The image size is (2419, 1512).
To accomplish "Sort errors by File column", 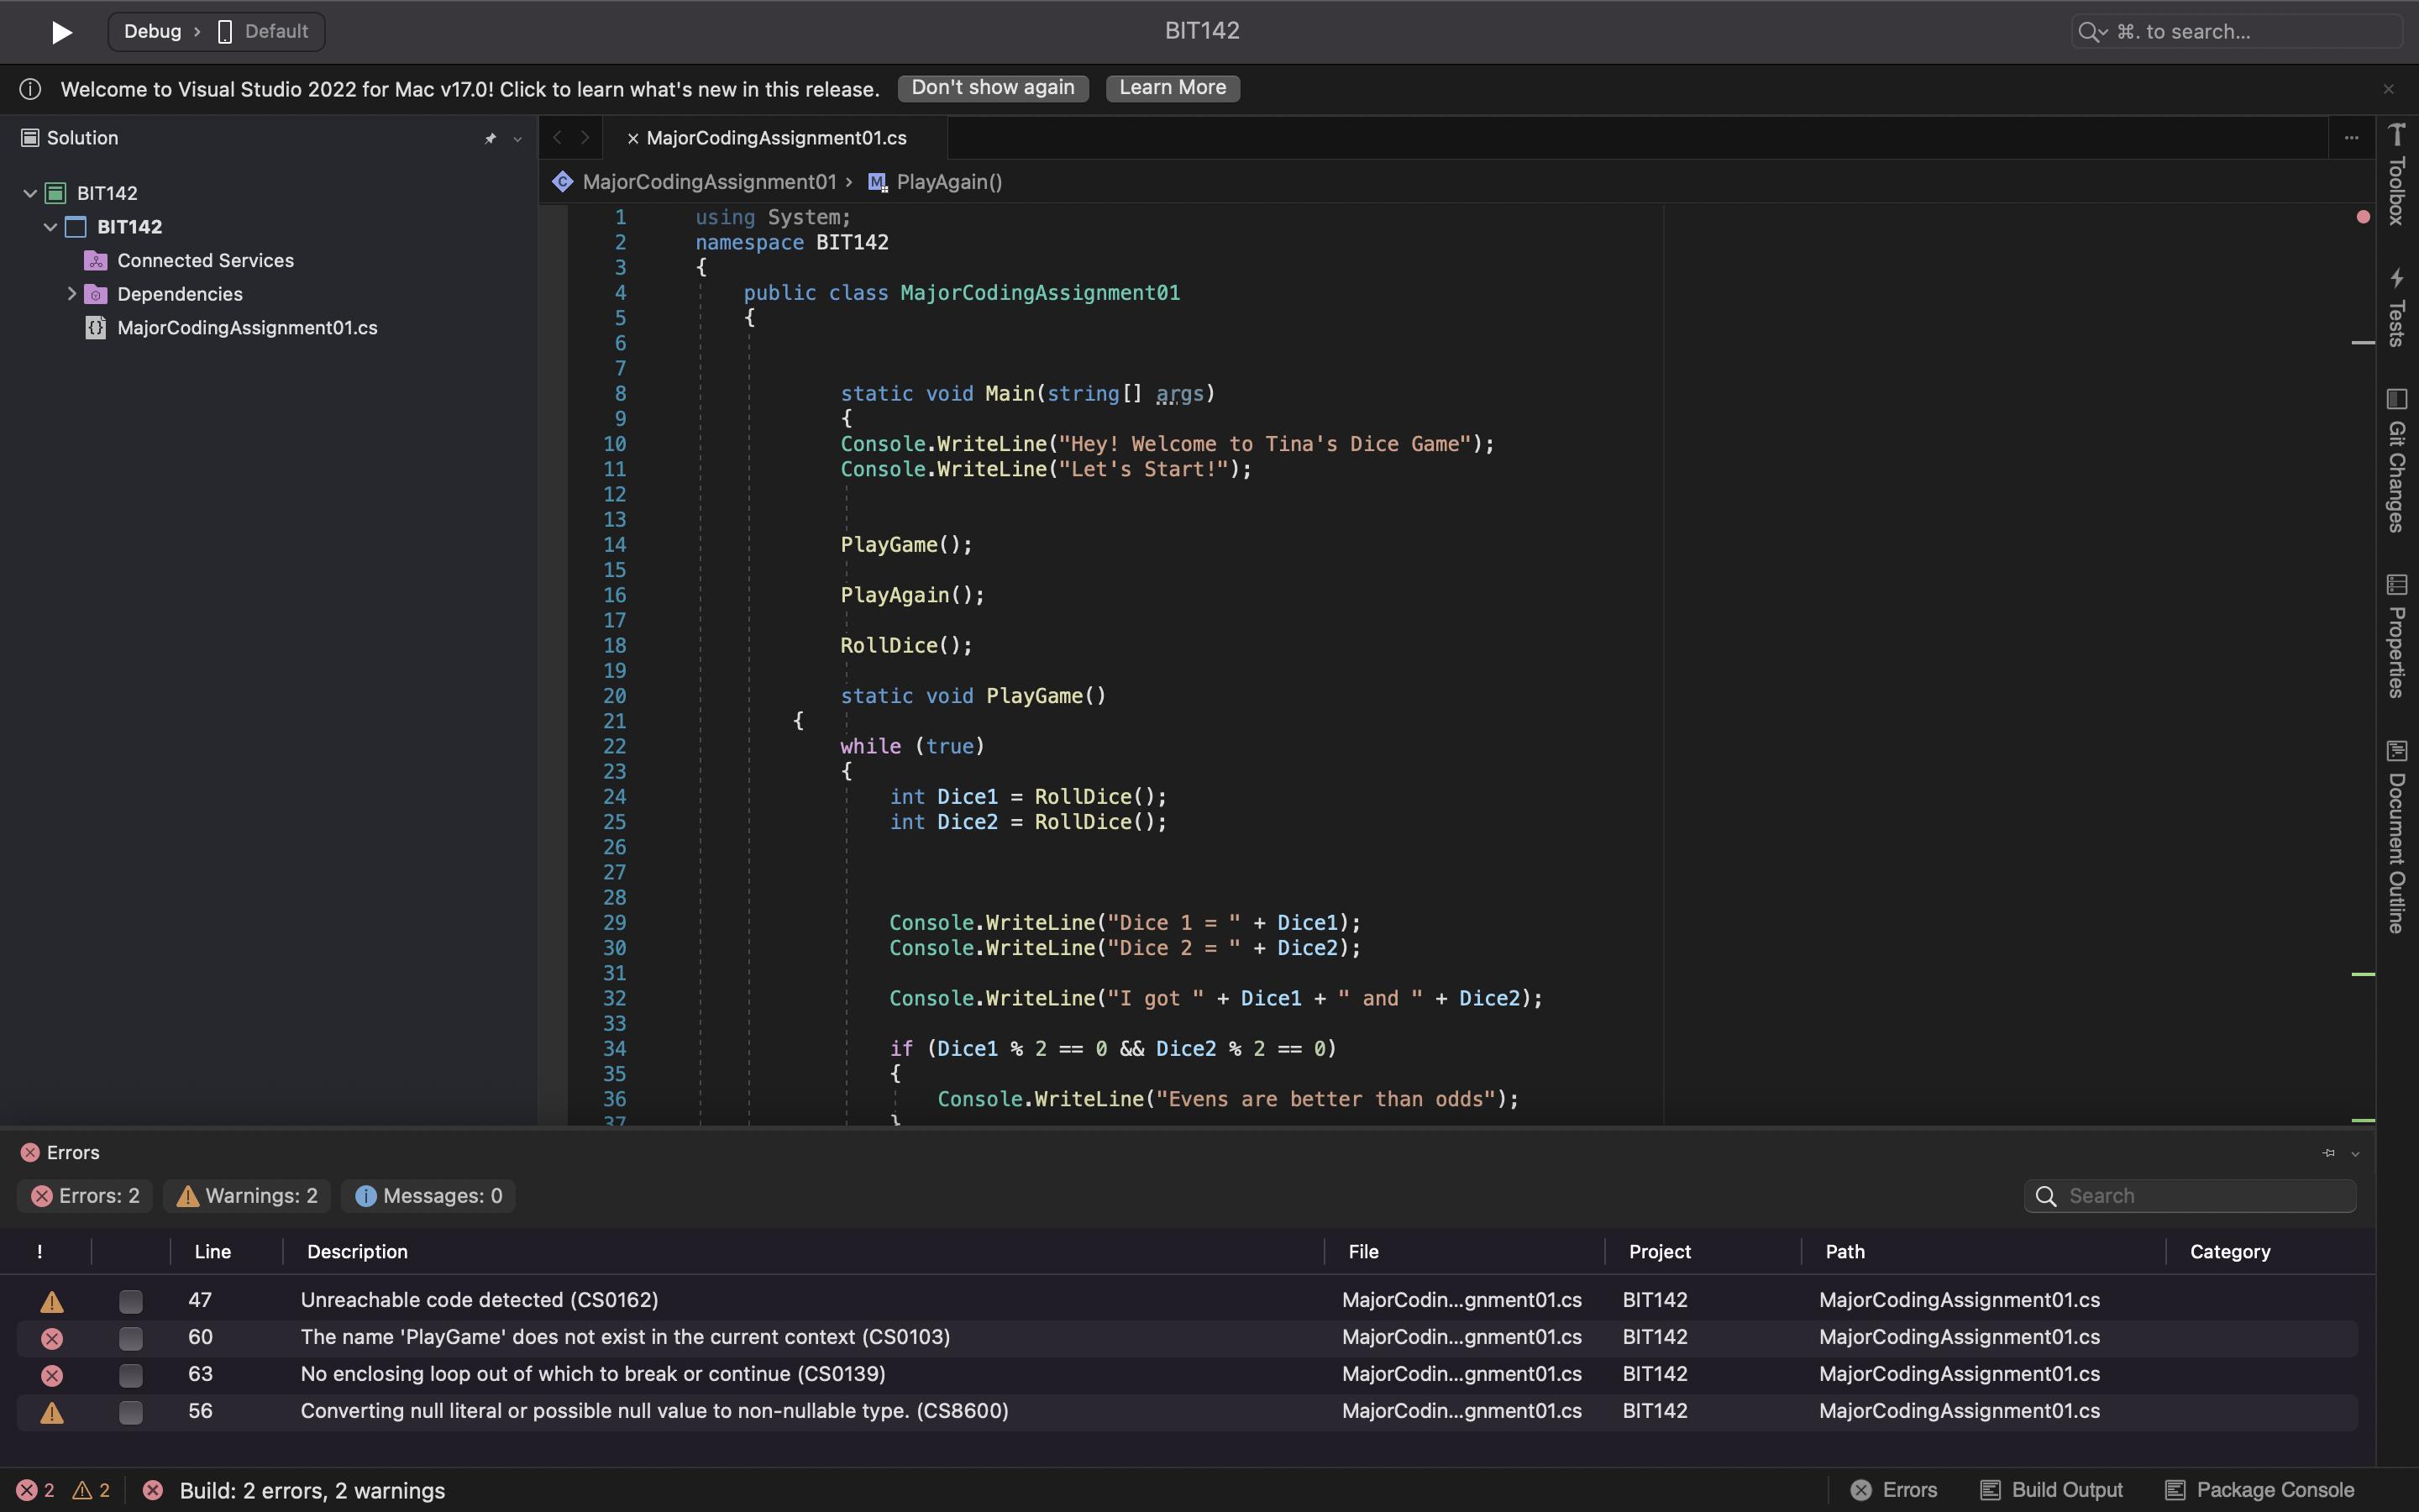I will [x=1362, y=1252].
